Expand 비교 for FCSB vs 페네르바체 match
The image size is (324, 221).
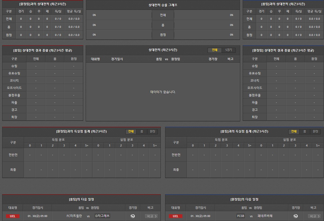314,216
